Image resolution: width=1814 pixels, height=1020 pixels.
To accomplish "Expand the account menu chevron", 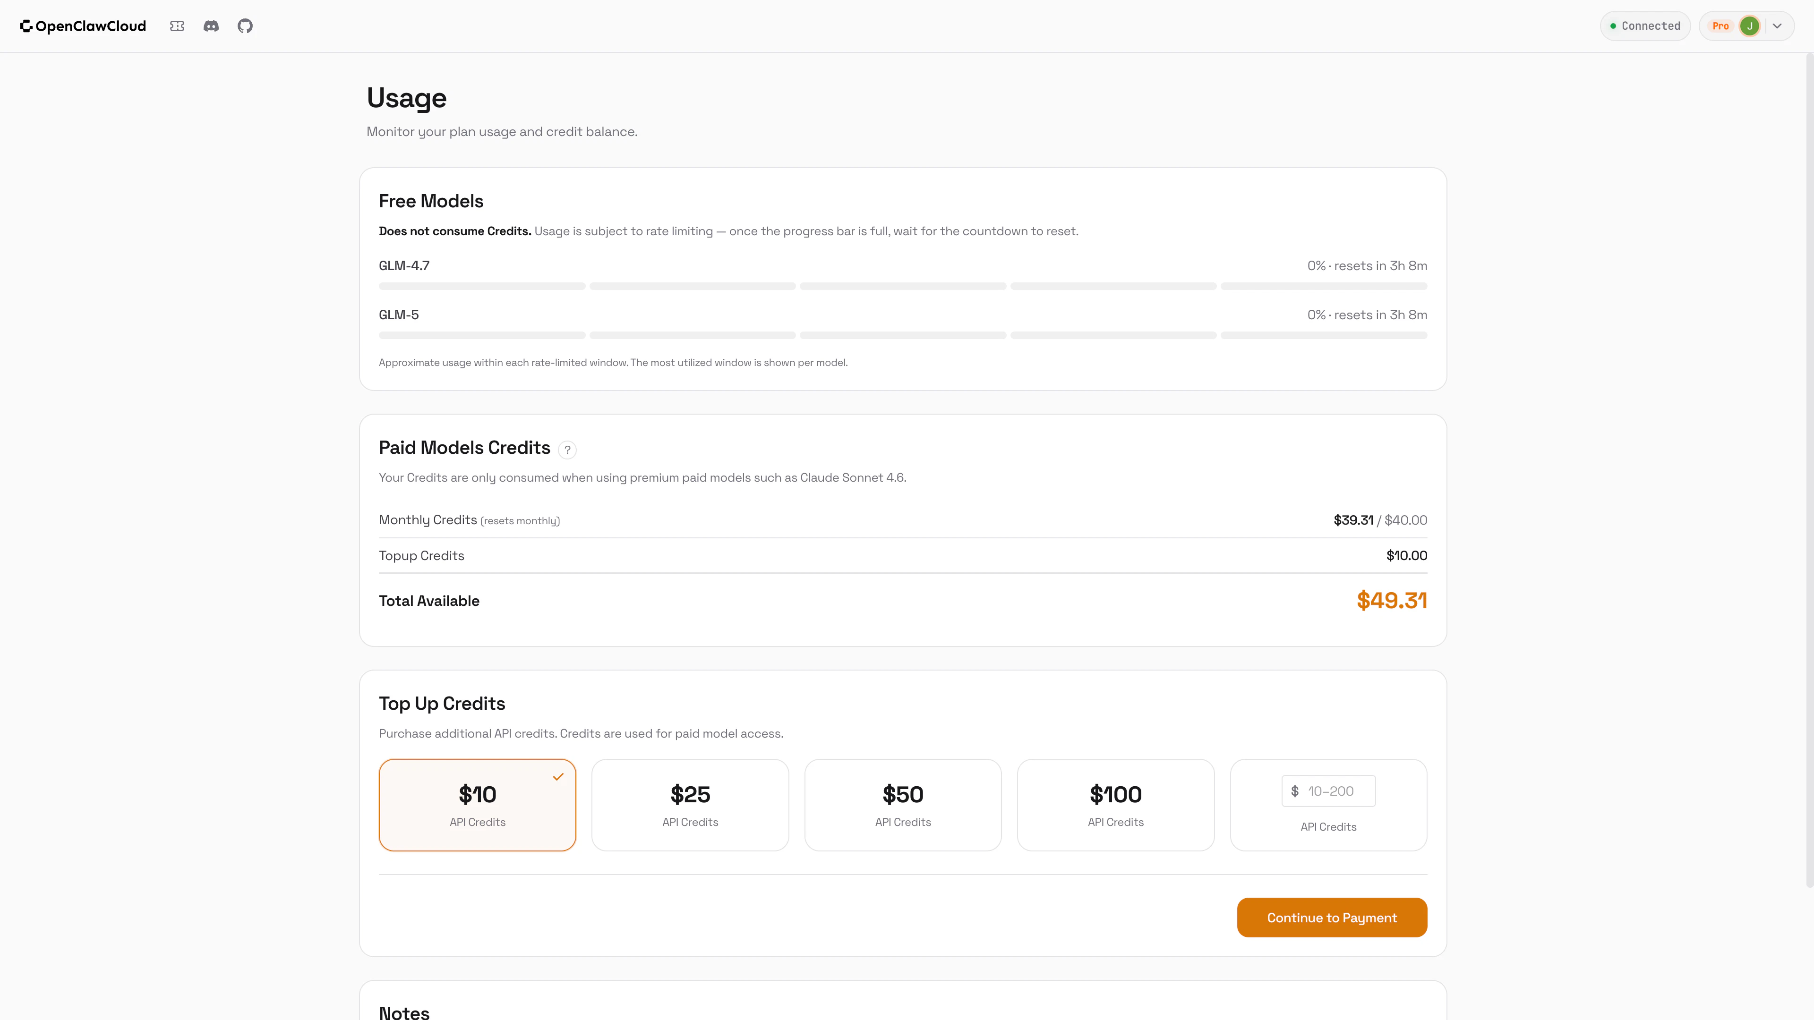I will tap(1777, 26).
